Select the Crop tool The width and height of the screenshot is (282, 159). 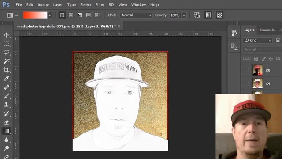pyautogui.click(x=7, y=70)
